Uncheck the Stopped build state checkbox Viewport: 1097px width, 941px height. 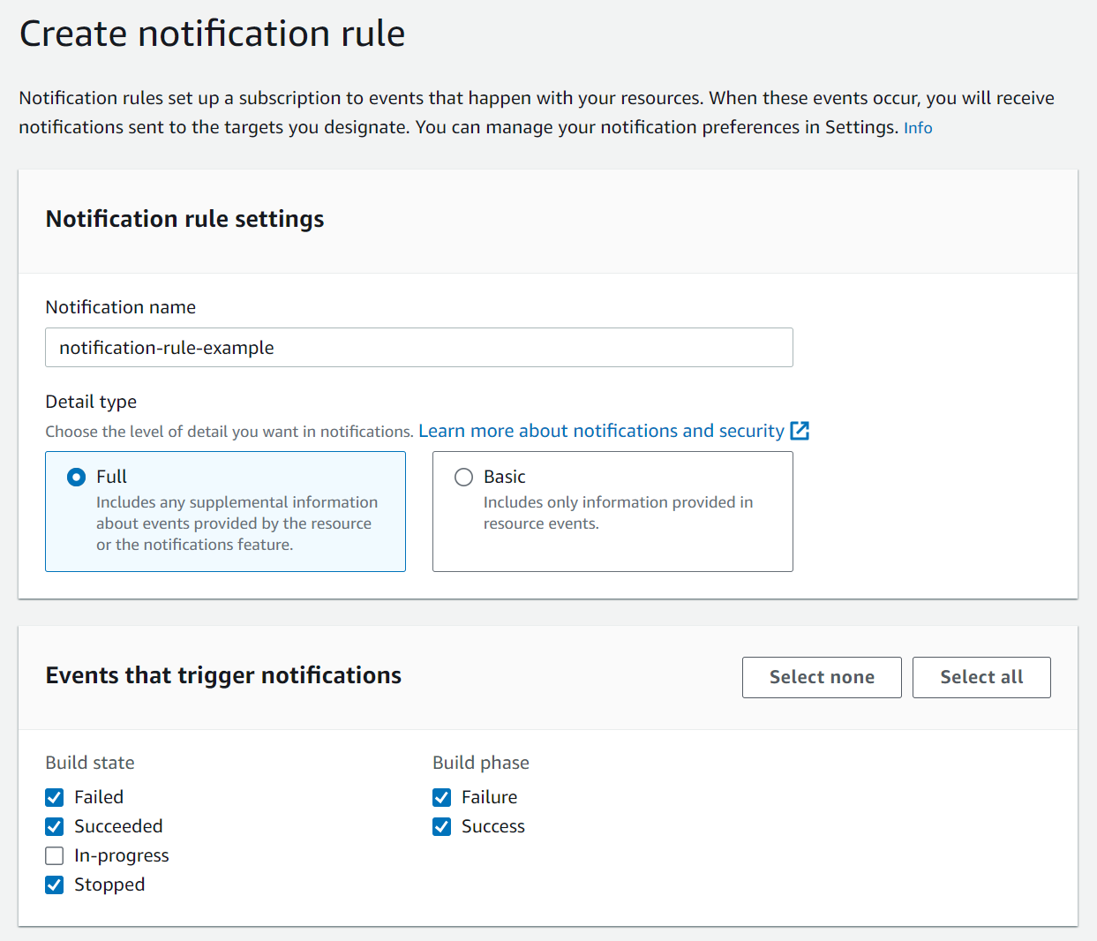coord(55,885)
